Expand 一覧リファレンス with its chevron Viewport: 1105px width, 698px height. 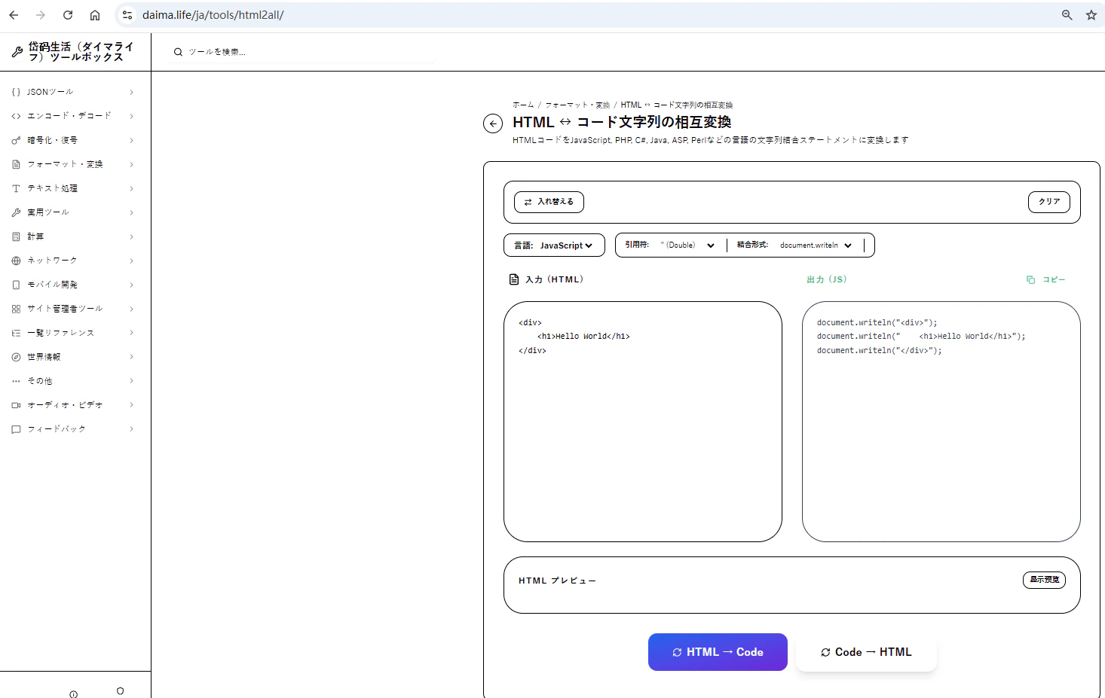click(131, 333)
